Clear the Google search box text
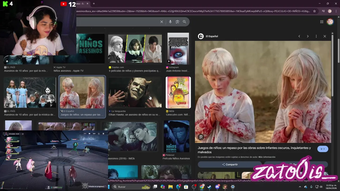 (161, 22)
